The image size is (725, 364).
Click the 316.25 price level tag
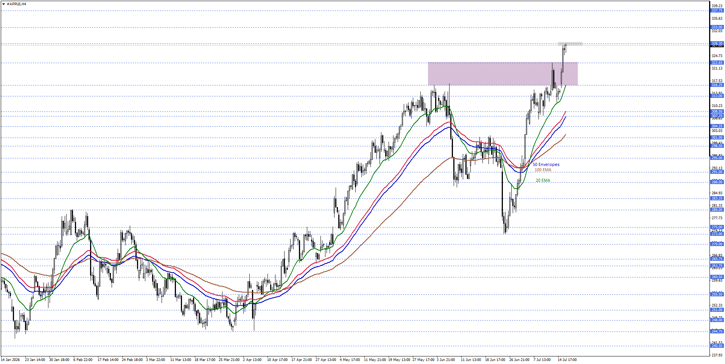717,85
